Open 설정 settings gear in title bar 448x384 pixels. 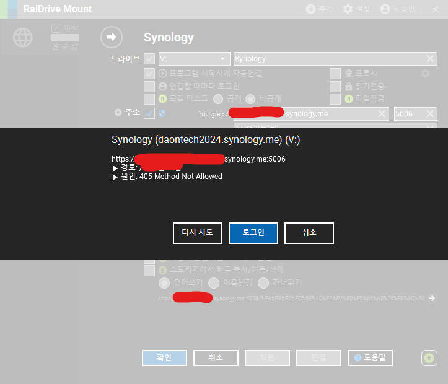click(x=348, y=9)
